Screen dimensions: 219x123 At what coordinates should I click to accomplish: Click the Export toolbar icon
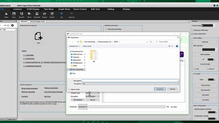(44, 14)
